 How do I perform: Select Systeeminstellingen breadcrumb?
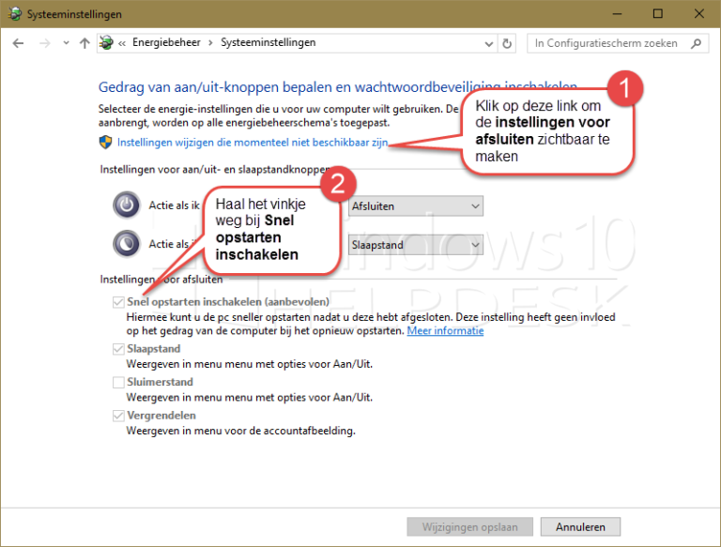tap(268, 43)
